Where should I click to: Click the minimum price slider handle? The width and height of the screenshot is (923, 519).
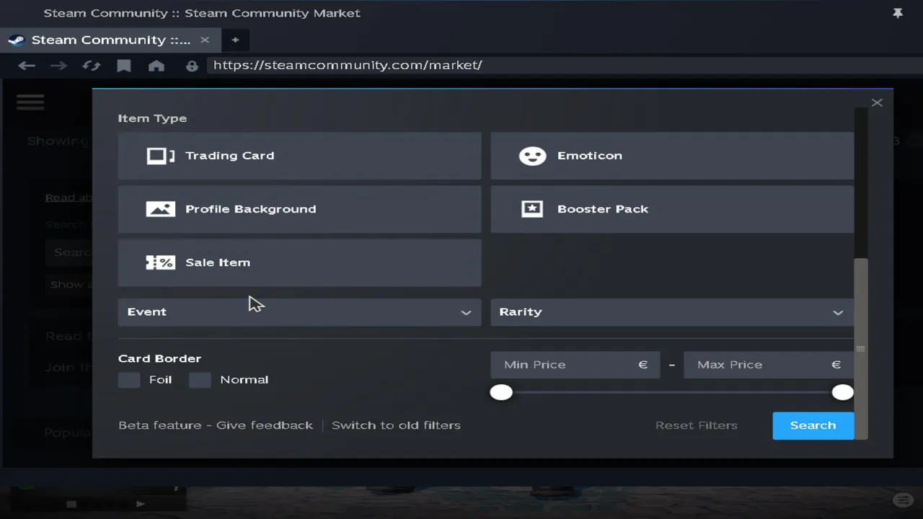click(x=501, y=392)
